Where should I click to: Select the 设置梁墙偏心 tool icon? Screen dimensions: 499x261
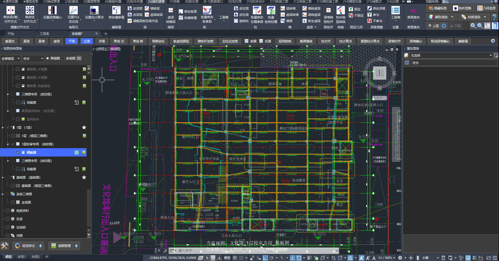pyautogui.click(x=52, y=10)
